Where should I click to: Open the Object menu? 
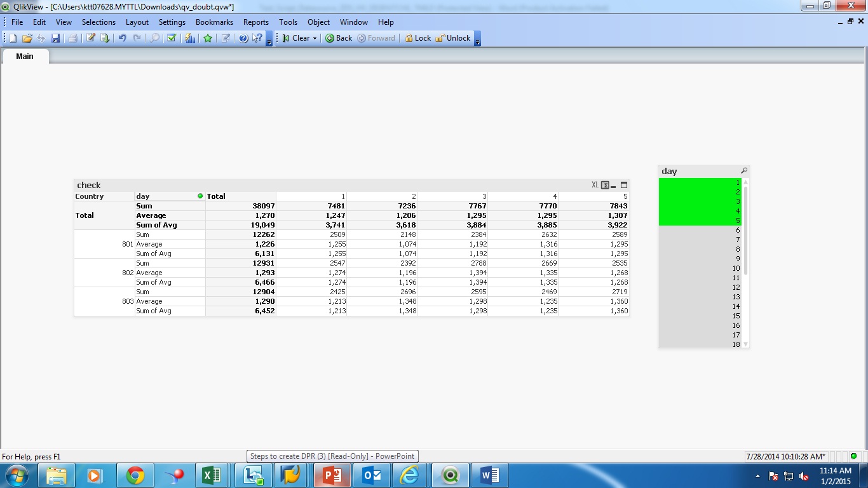tap(319, 22)
